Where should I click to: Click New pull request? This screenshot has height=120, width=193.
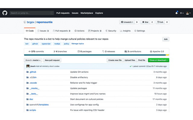click(52, 60)
